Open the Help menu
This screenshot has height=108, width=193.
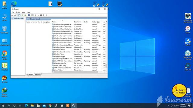tap(28, 12)
